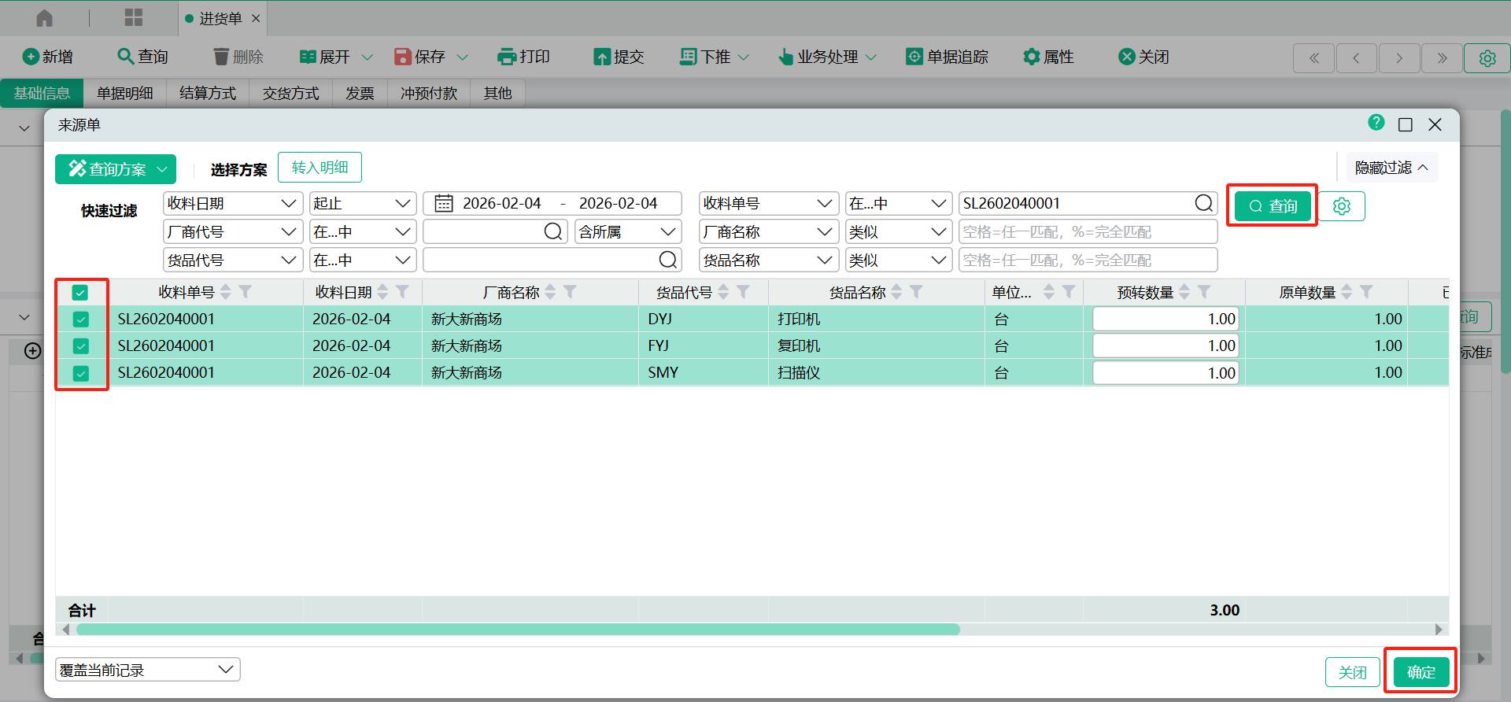This screenshot has width=1511, height=702.
Task: Toggle the select-all checkbox in table header
Action: point(80,293)
